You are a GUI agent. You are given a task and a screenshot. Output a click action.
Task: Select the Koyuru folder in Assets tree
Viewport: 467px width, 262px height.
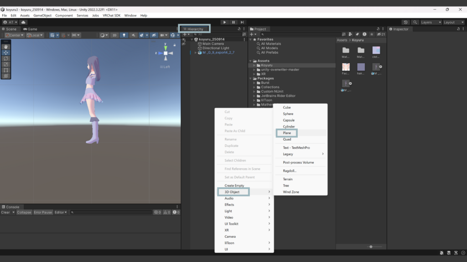[266, 65]
